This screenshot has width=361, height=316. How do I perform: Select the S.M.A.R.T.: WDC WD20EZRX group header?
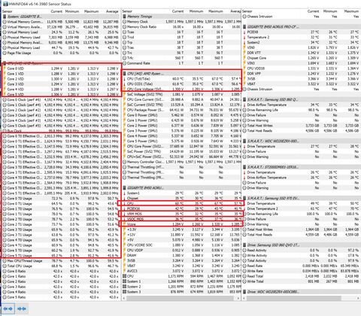click(x=302, y=141)
